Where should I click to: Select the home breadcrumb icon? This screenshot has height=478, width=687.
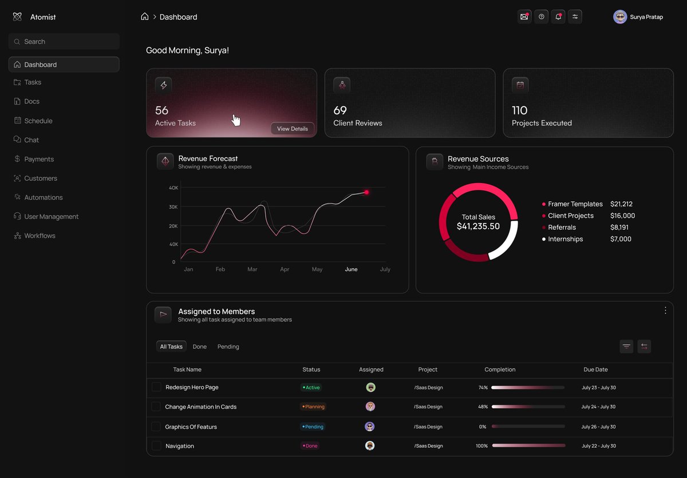pyautogui.click(x=145, y=17)
